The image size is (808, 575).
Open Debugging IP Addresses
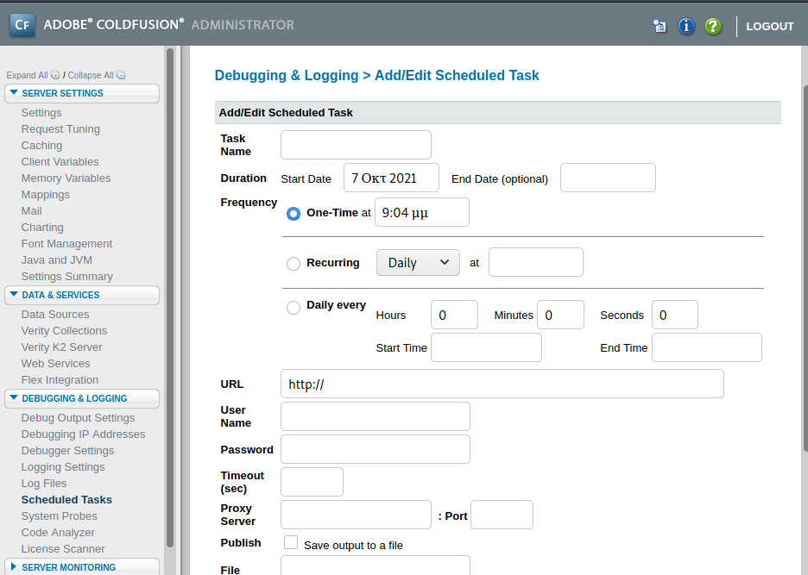[x=83, y=434]
